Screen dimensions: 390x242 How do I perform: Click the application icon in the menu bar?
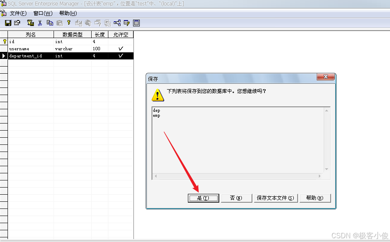click(x=3, y=13)
